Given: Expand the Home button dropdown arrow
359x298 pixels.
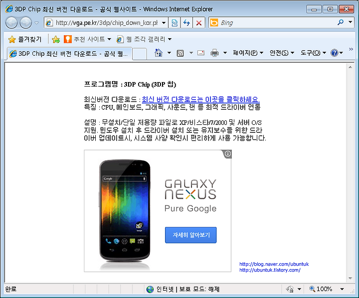Looking at the screenshot, I should point(169,53).
